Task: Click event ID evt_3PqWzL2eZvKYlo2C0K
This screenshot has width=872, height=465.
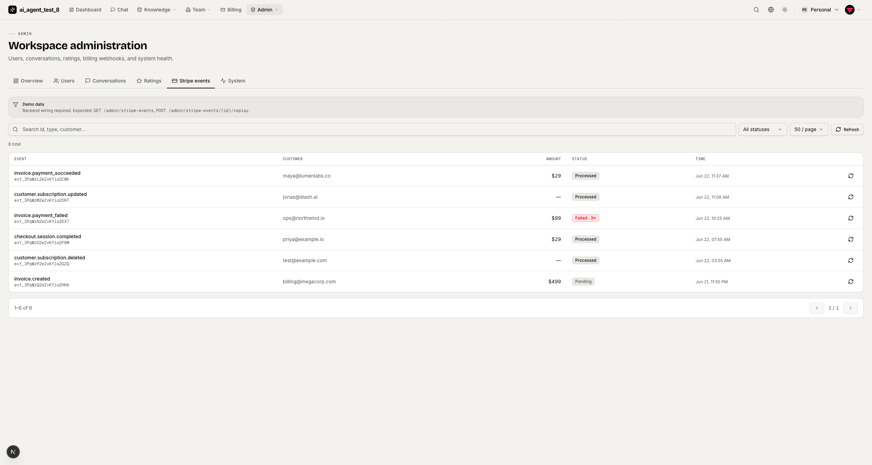Action: click(42, 179)
